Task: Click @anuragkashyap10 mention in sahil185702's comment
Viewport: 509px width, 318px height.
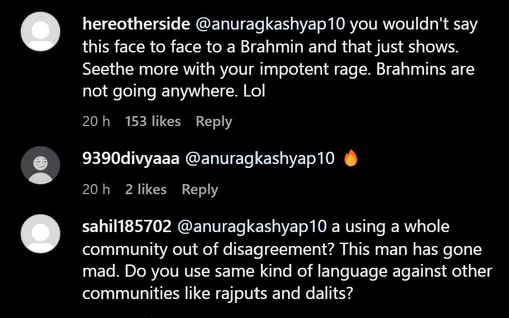Action: point(252,227)
